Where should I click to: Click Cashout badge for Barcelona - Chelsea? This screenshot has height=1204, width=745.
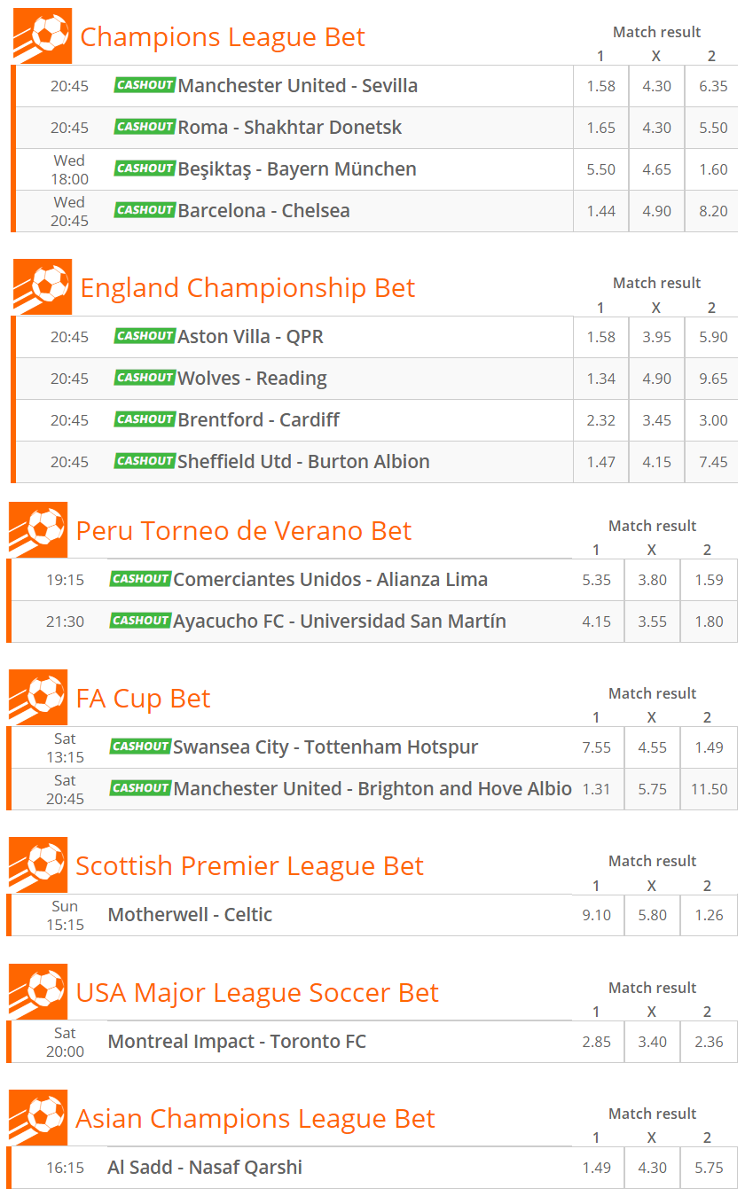click(x=145, y=210)
